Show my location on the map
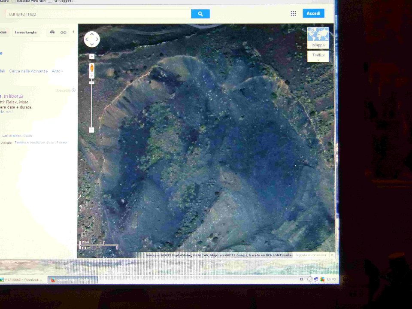 click(92, 57)
